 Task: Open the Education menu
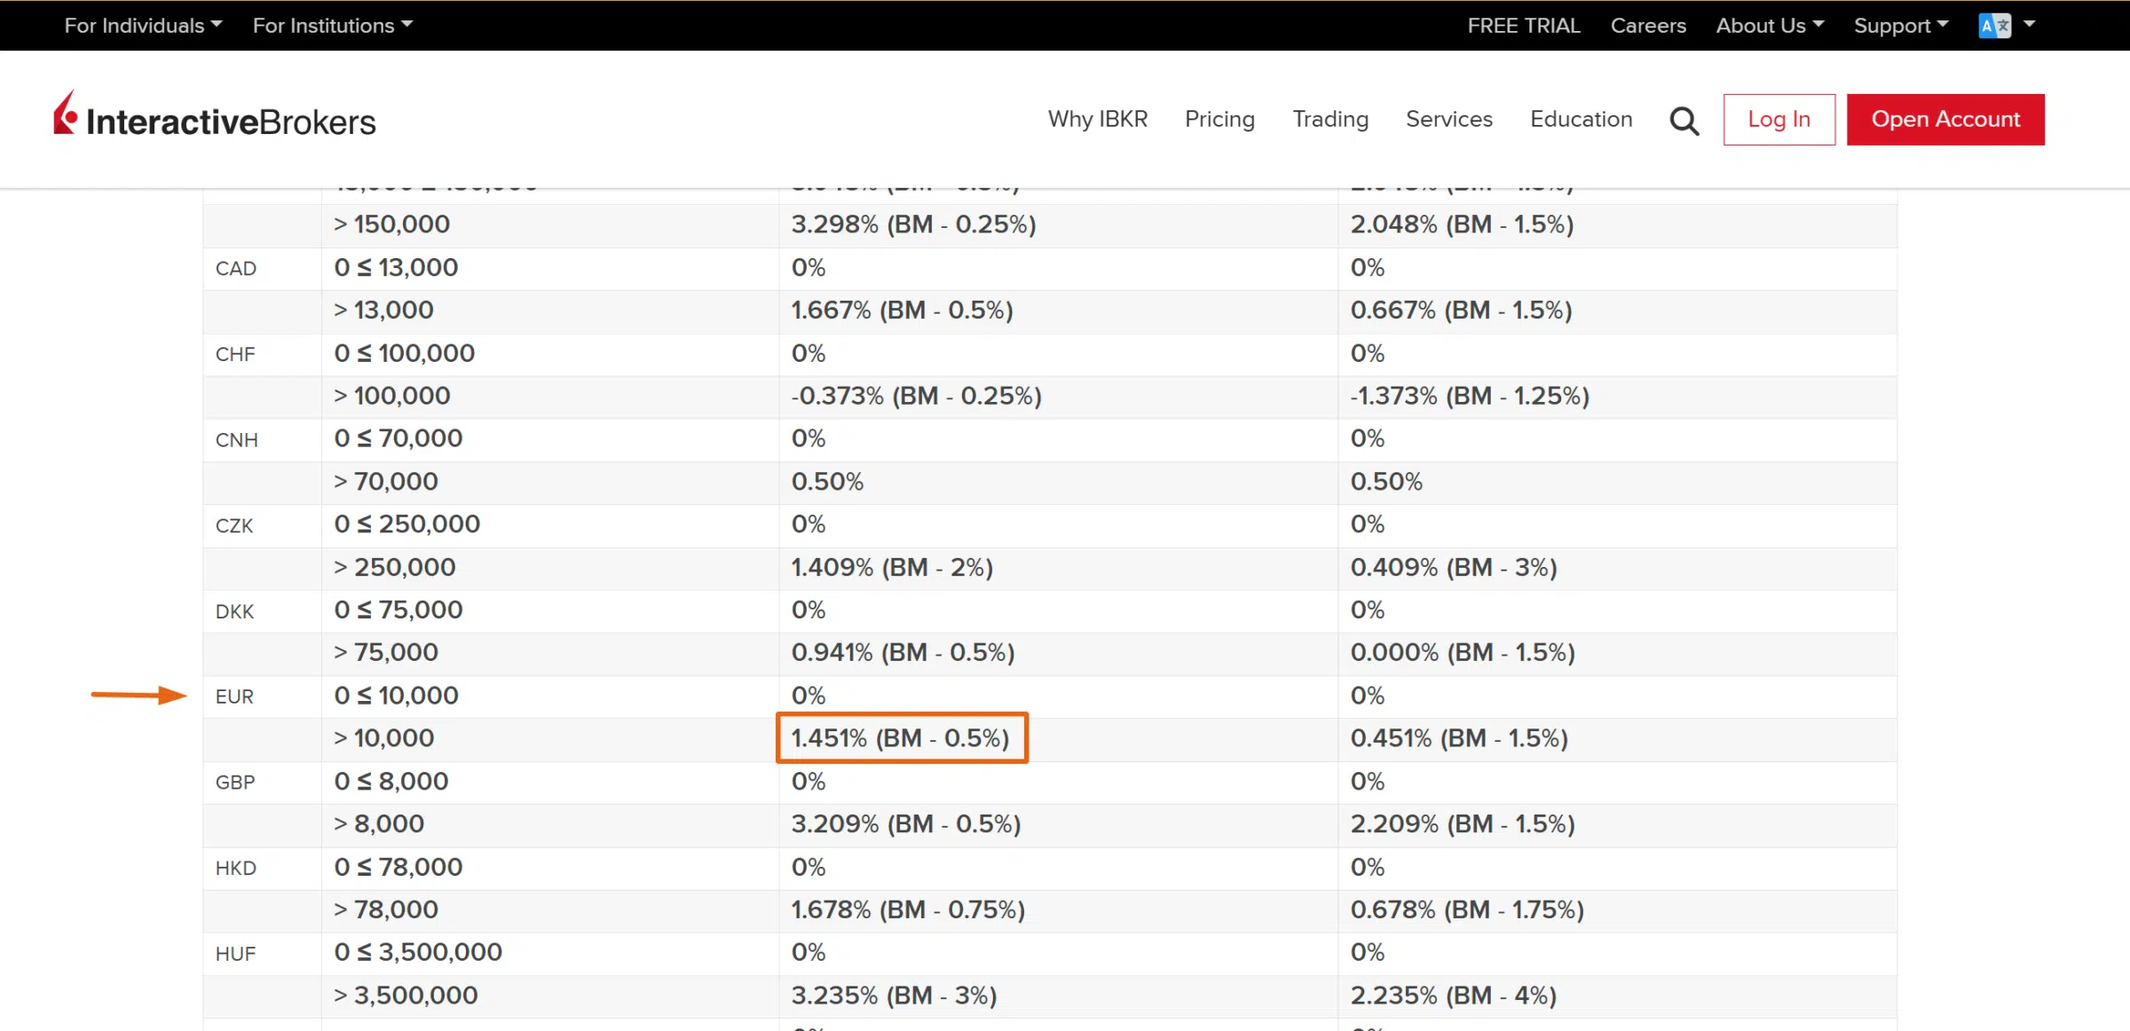1581,119
